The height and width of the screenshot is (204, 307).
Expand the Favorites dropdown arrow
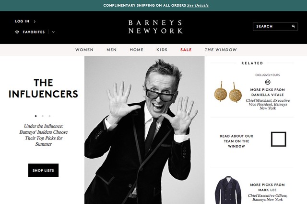pyautogui.click(x=53, y=32)
